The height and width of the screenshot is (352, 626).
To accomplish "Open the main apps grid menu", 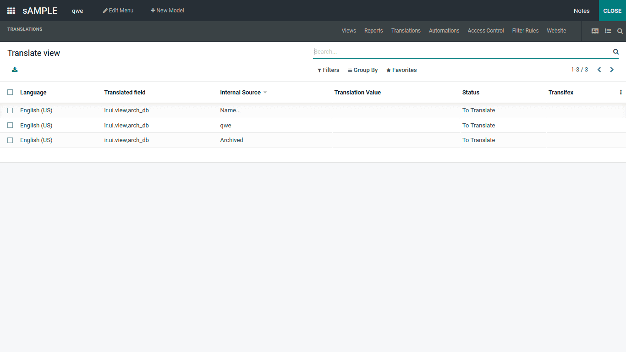I will click(11, 11).
